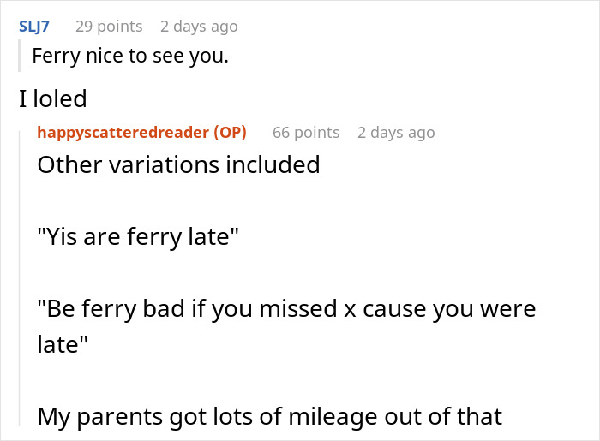This screenshot has height=441, width=600.
Task: Open SLJ7's comment timestamp '2 days ago'
Action: pos(199,26)
